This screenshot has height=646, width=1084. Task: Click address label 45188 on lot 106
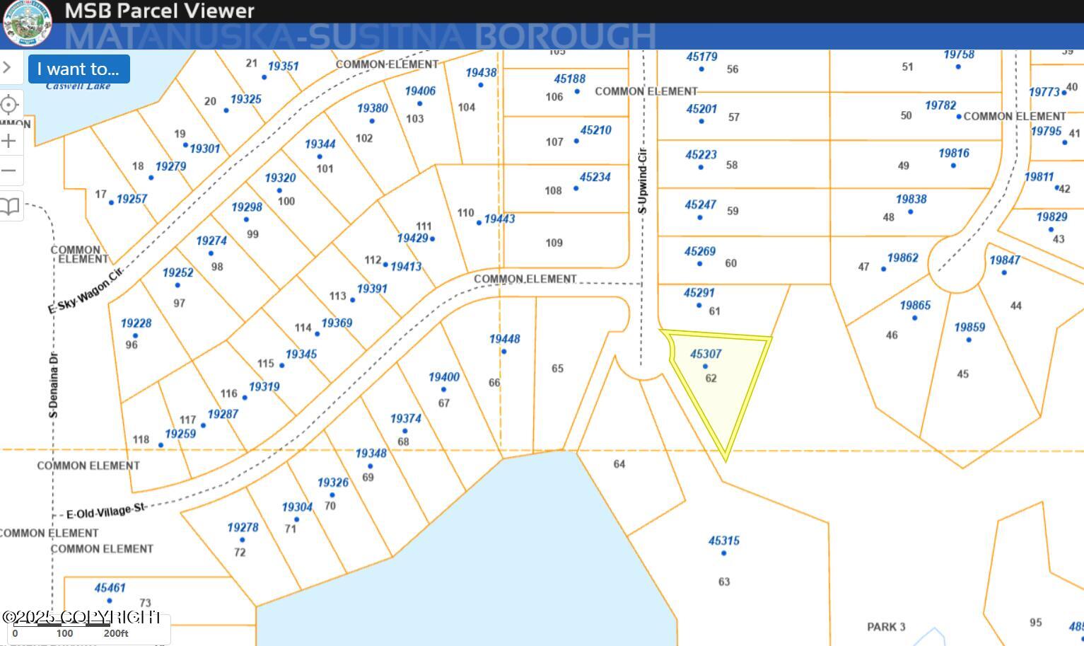pyautogui.click(x=569, y=79)
